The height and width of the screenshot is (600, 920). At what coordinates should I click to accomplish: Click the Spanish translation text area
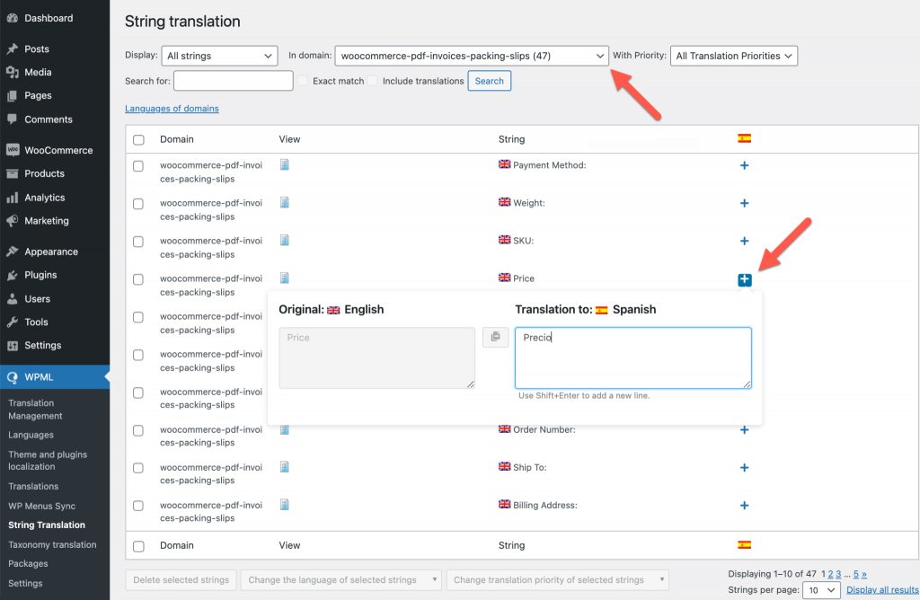pyautogui.click(x=633, y=357)
